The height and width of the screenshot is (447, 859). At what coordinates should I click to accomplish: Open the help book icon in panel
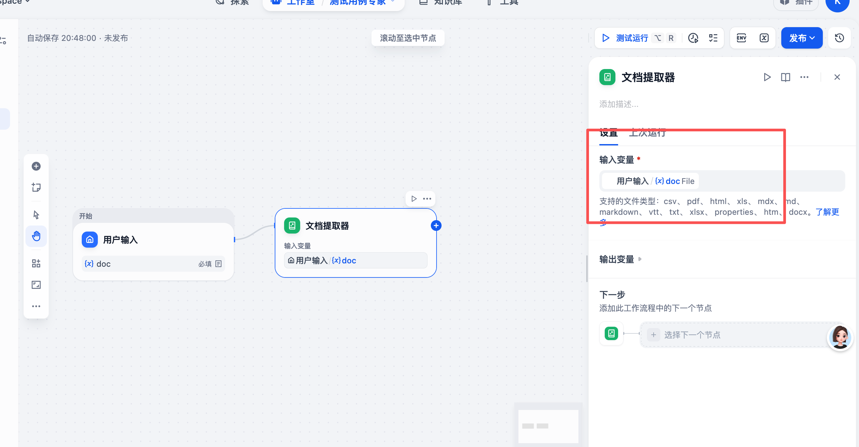tap(785, 77)
